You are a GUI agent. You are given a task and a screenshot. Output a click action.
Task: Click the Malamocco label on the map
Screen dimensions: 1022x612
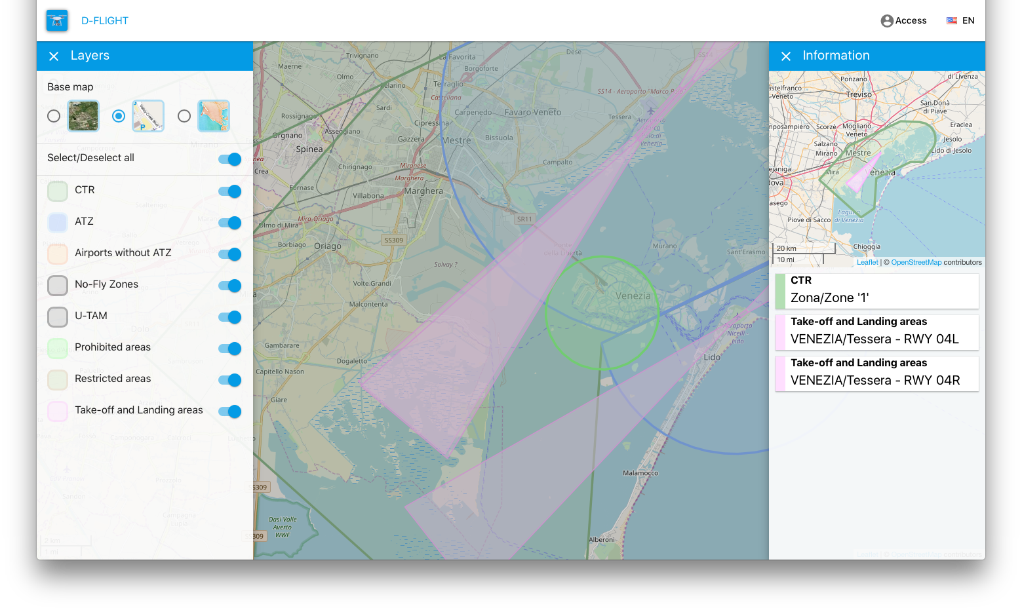(640, 473)
